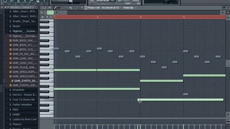230x129 pixels.
Task: Click the longest green note at the bottom
Action: 180,100
